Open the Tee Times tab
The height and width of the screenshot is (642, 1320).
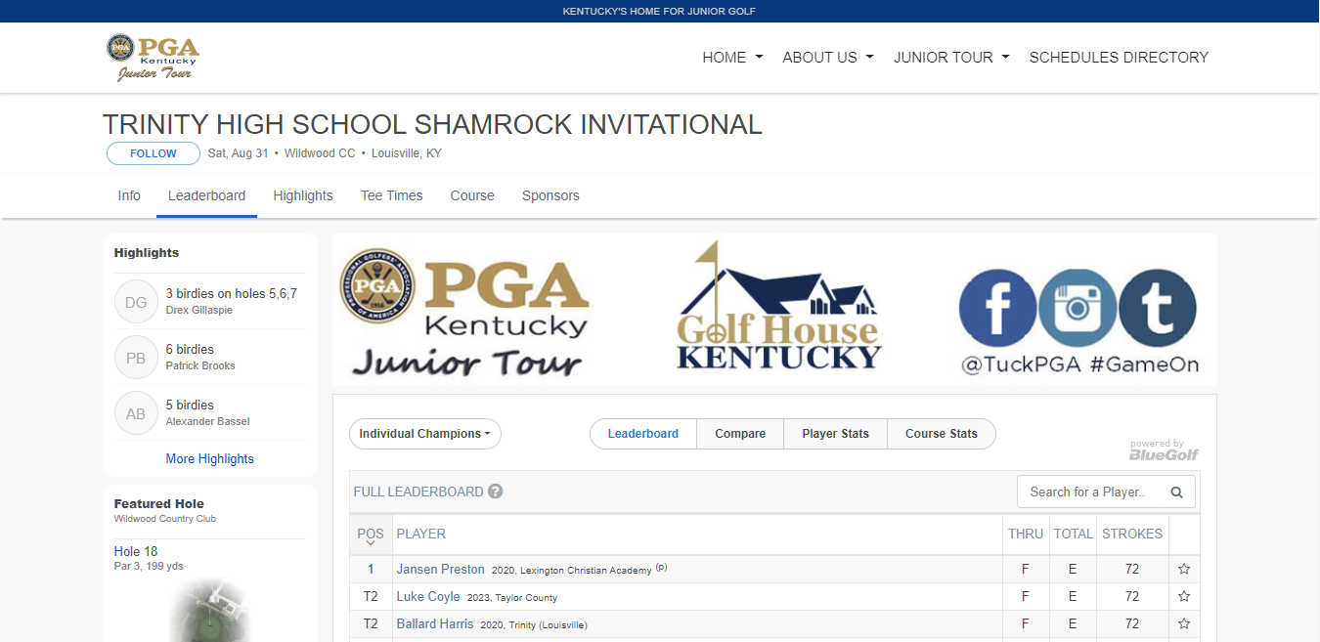click(392, 195)
